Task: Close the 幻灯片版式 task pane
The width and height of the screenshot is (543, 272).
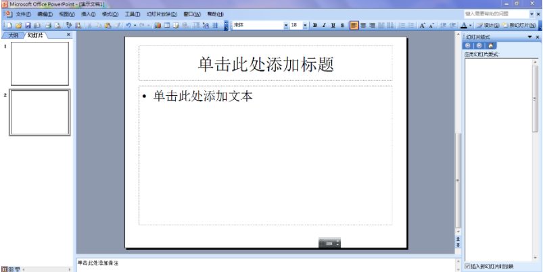Action: coord(538,37)
